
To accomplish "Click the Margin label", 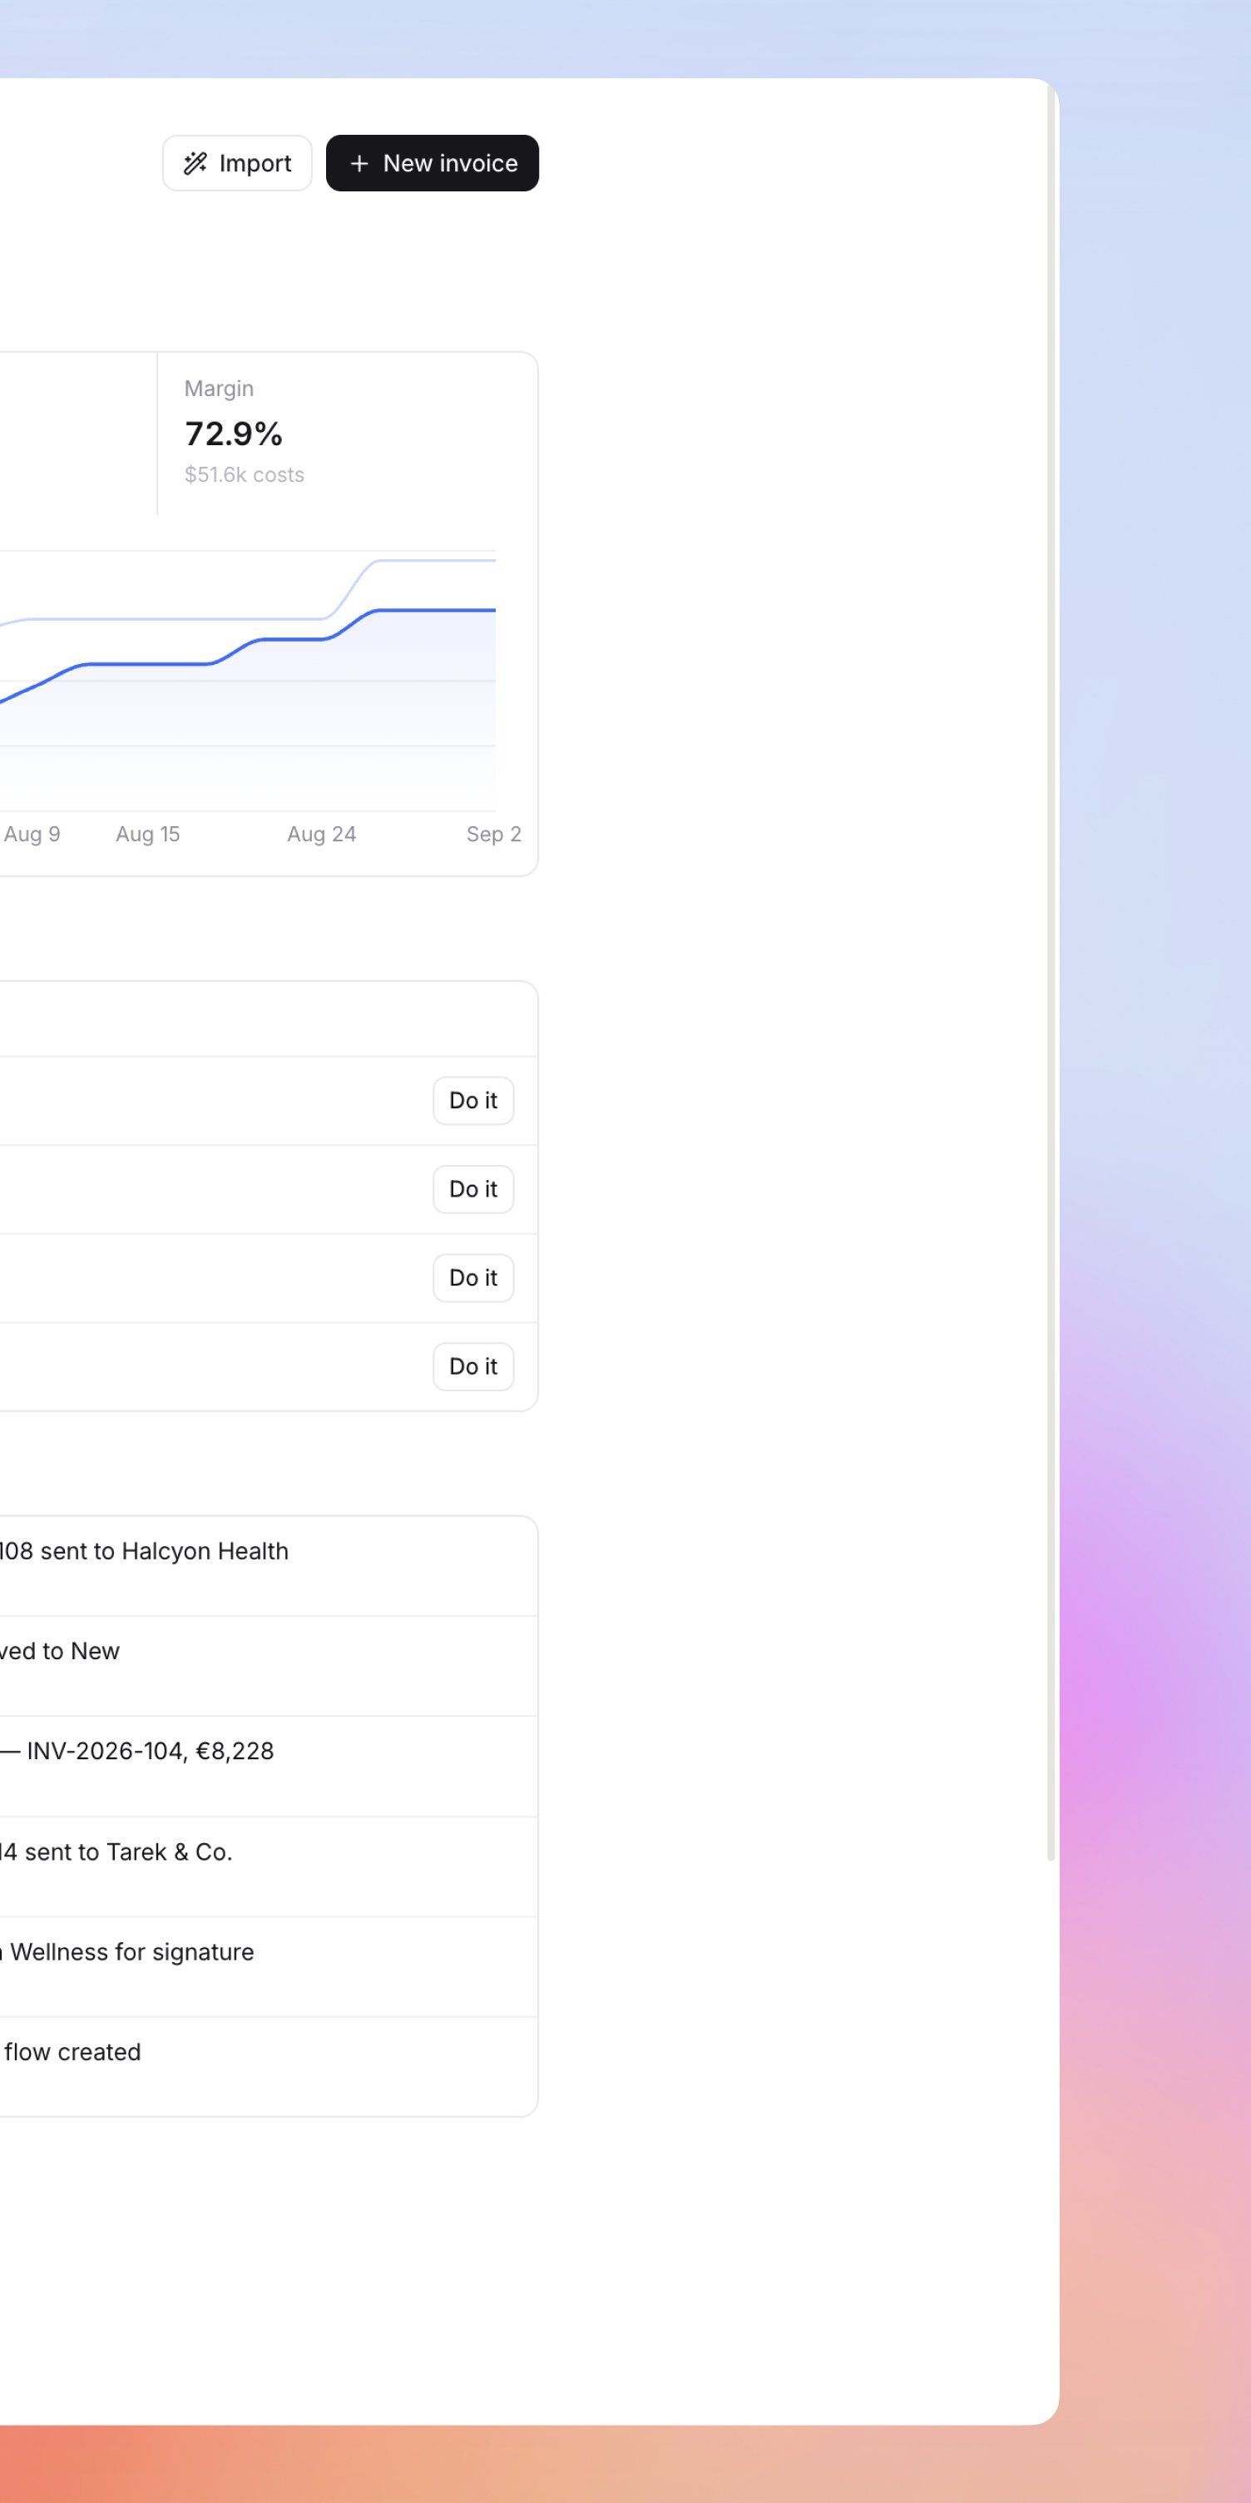I will [220, 389].
